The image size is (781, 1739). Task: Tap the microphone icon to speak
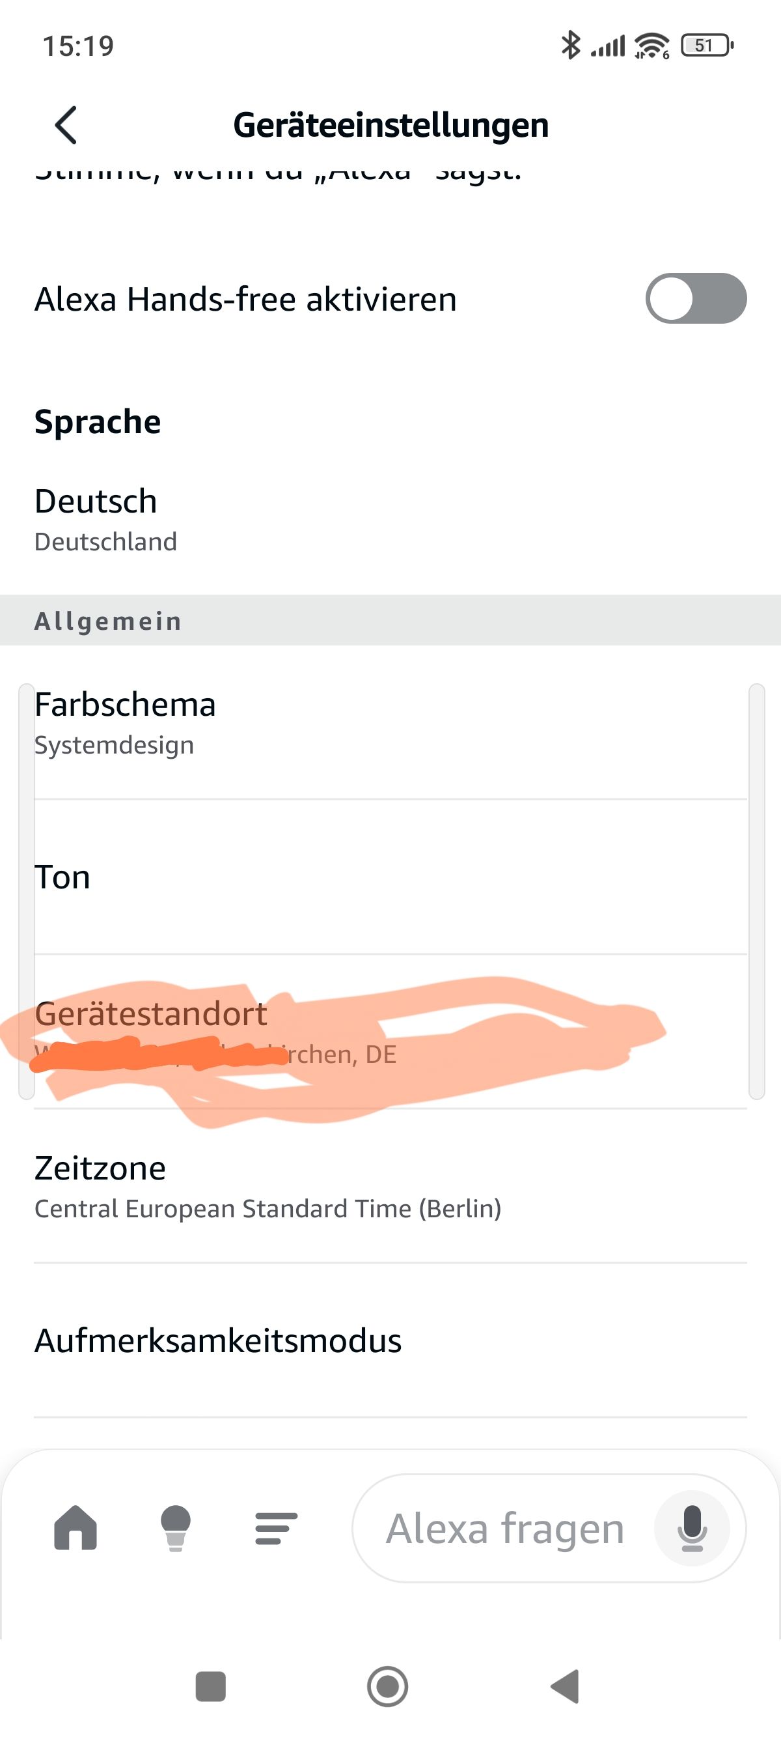tap(692, 1529)
